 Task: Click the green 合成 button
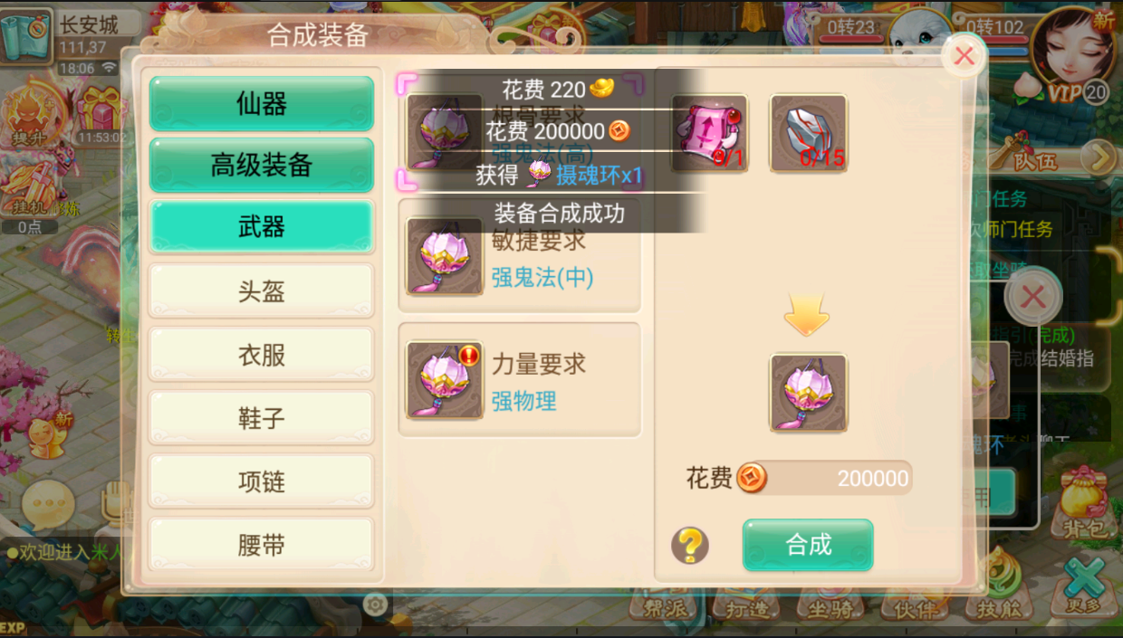click(808, 545)
